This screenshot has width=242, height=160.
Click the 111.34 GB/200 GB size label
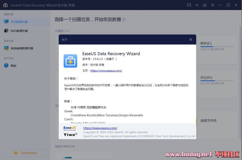[212, 83]
